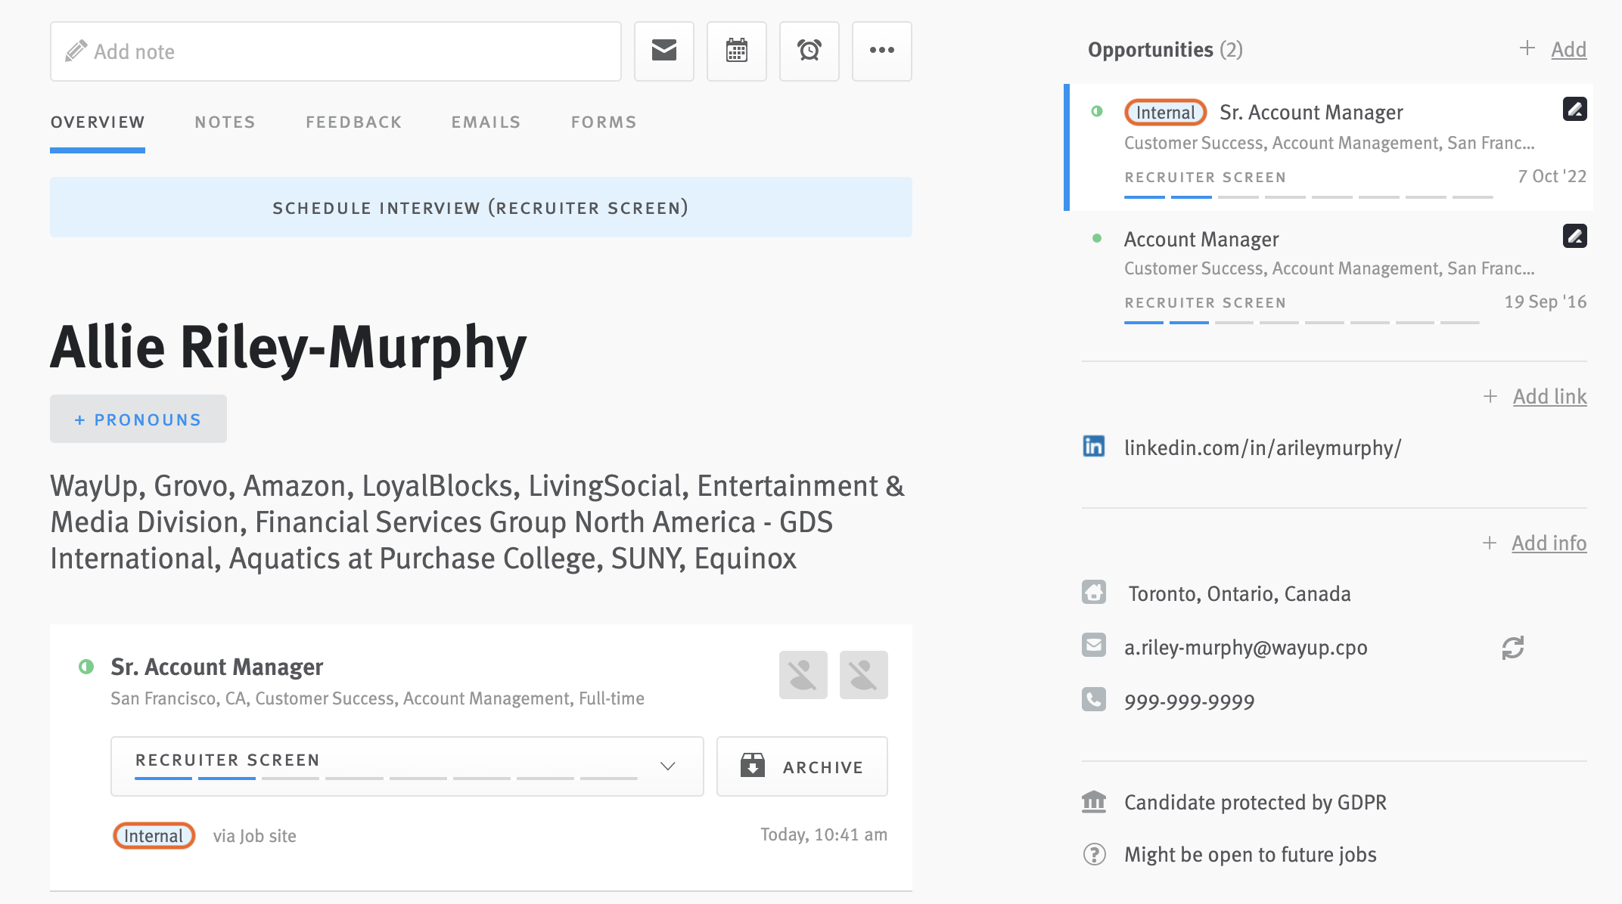
Task: Click the + Pronouns button
Action: pyautogui.click(x=138, y=419)
